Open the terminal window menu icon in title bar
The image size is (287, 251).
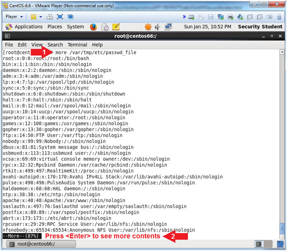[8, 36]
